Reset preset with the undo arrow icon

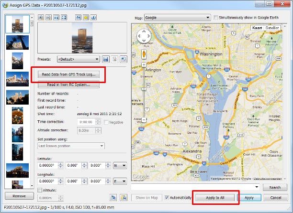point(124,59)
